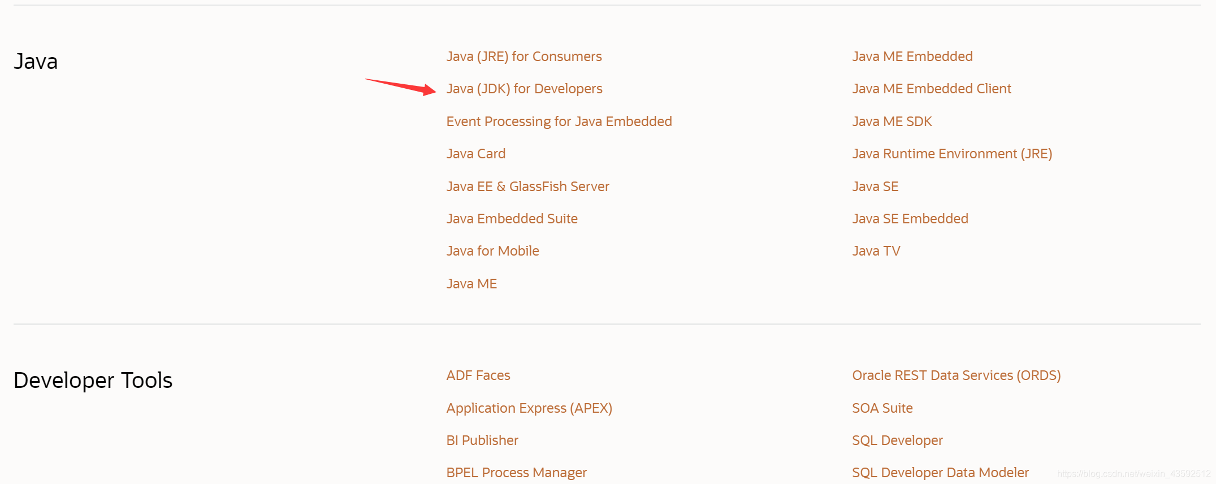Image resolution: width=1216 pixels, height=484 pixels.
Task: Click Java Runtime Environment (JRE) link
Action: 952,154
